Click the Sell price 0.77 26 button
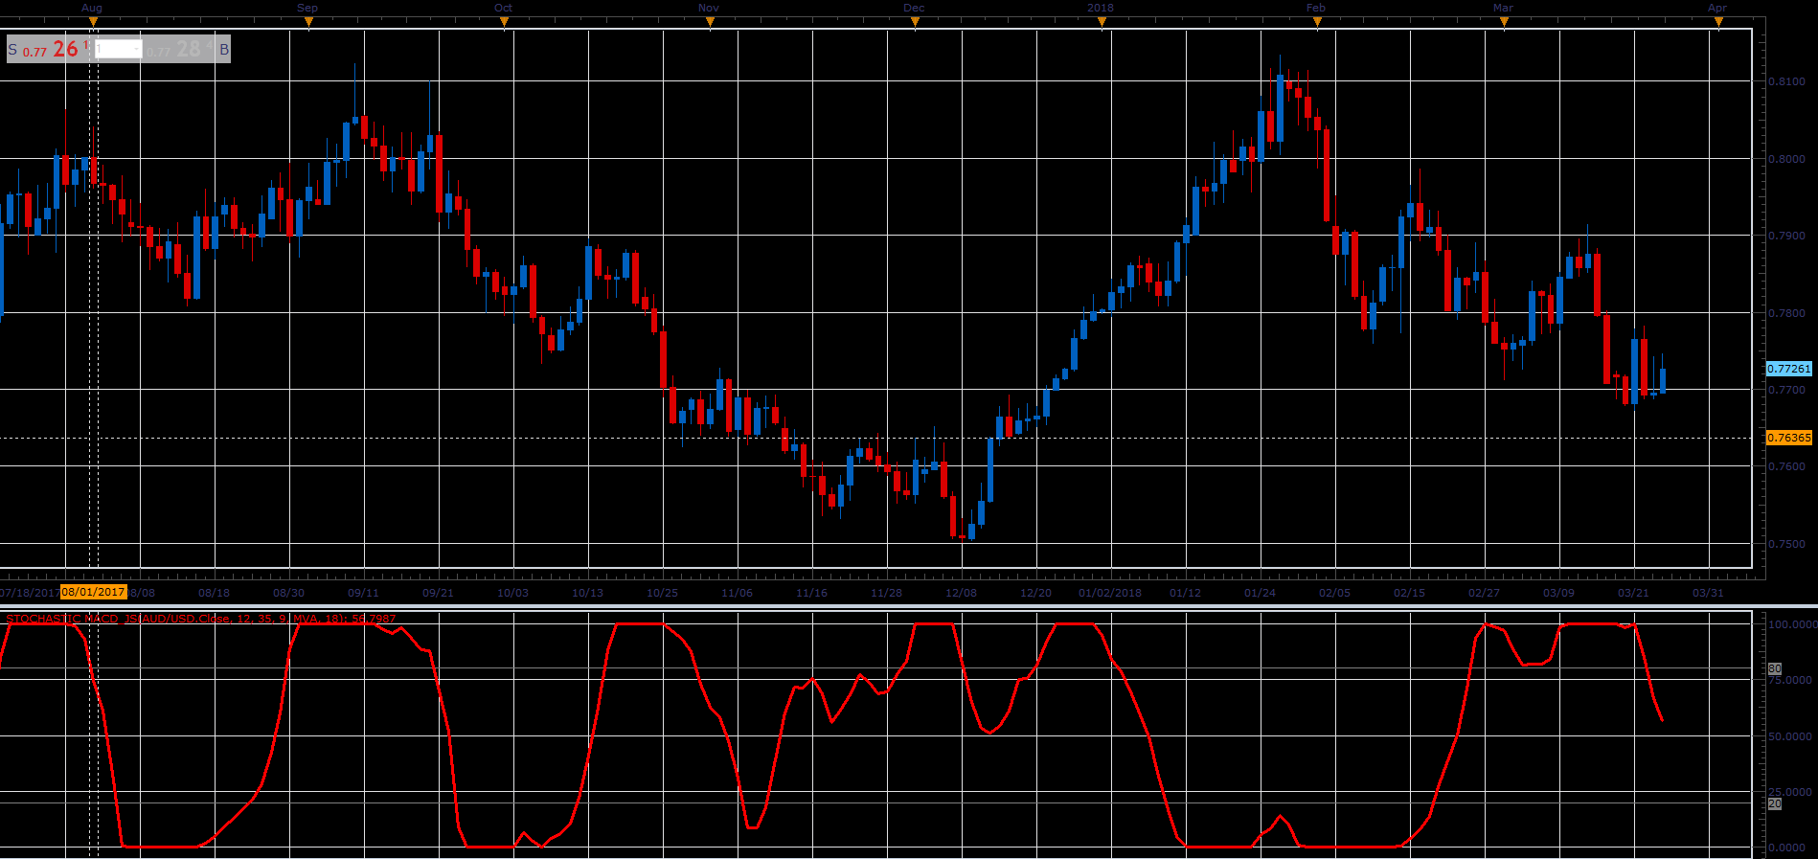The height and width of the screenshot is (859, 1818). click(x=50, y=49)
